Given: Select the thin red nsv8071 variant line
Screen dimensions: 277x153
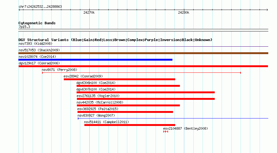Looking at the screenshot, I should pyautogui.click(x=141, y=73).
